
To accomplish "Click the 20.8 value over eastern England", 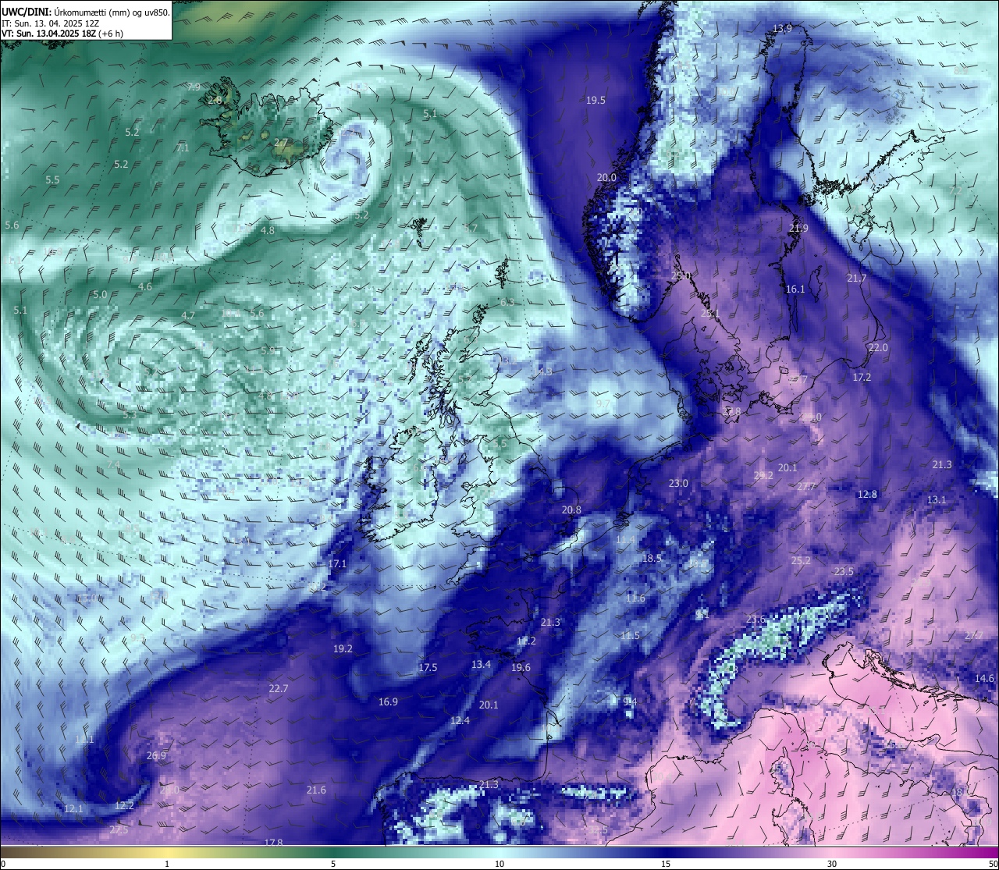I will (571, 510).
